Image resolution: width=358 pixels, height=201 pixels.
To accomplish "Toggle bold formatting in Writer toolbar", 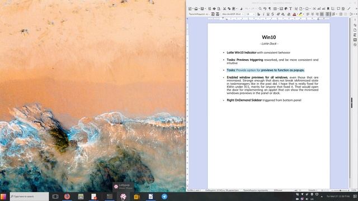I will [x=258, y=14].
